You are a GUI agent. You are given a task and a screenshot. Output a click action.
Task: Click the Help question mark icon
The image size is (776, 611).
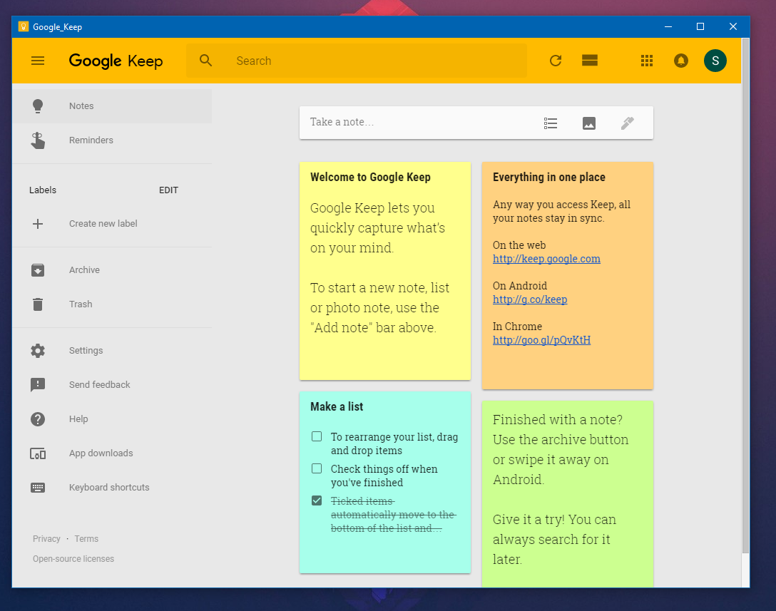(x=38, y=419)
